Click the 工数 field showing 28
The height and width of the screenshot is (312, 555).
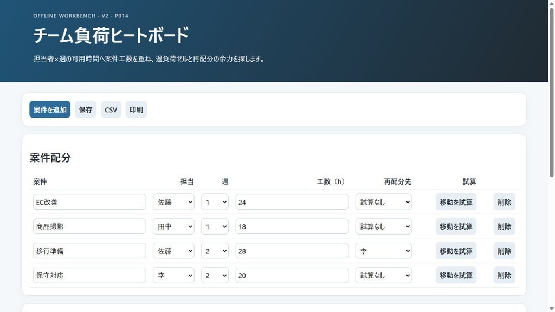[x=292, y=251]
